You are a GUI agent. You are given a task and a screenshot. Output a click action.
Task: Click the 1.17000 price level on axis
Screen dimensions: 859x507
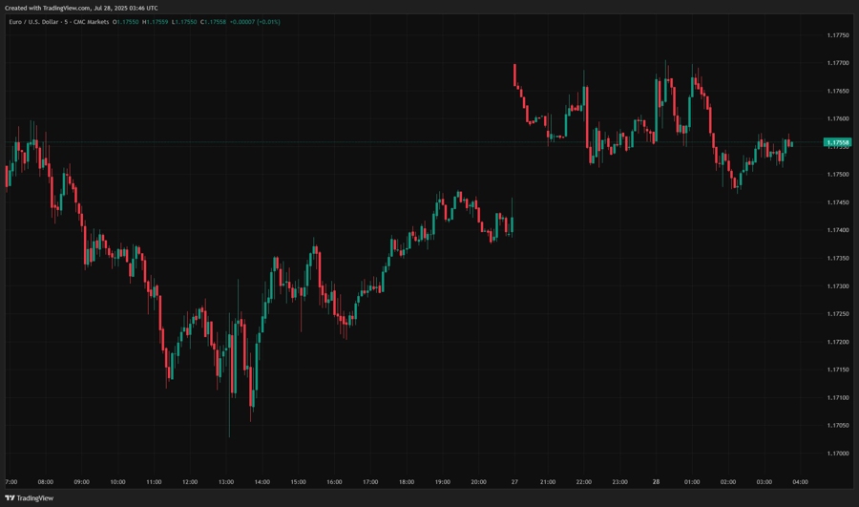[837, 454]
